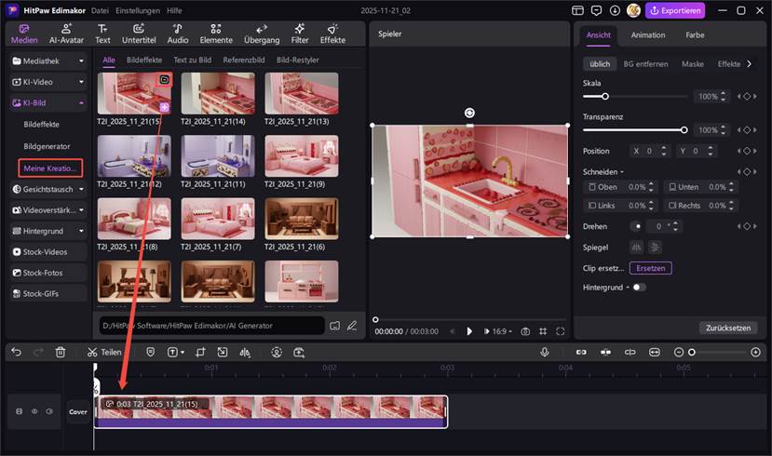Switch to the Animation tab
772x456 pixels.
coord(648,35)
